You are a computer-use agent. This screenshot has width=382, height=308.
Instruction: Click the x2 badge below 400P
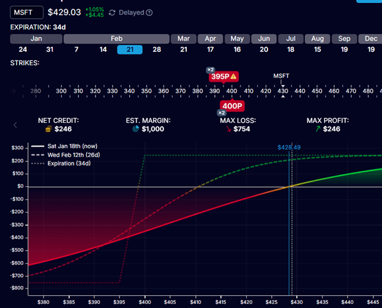coord(222,113)
